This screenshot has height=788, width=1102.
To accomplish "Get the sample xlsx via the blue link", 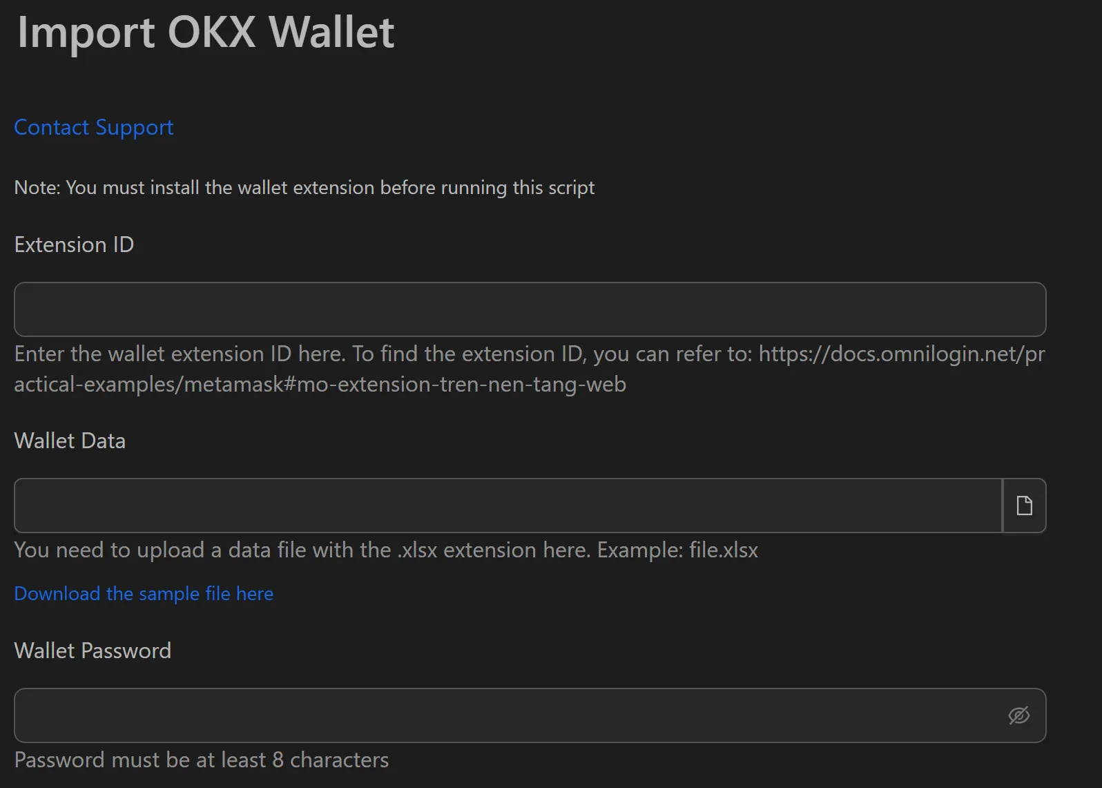I will point(143,593).
